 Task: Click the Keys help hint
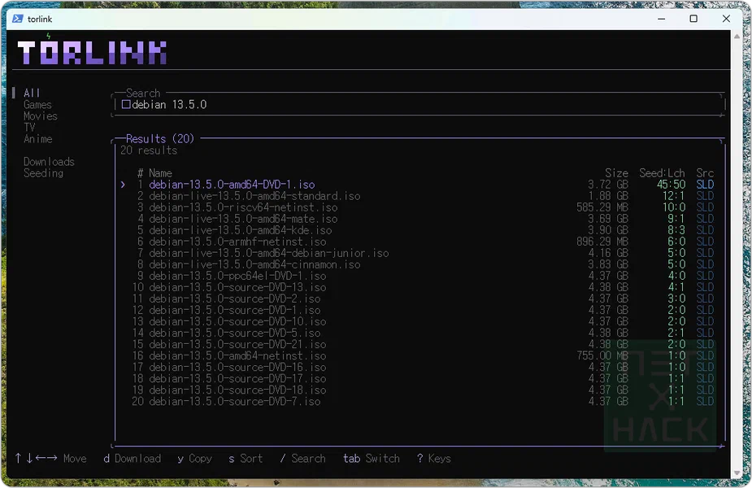[x=433, y=459]
